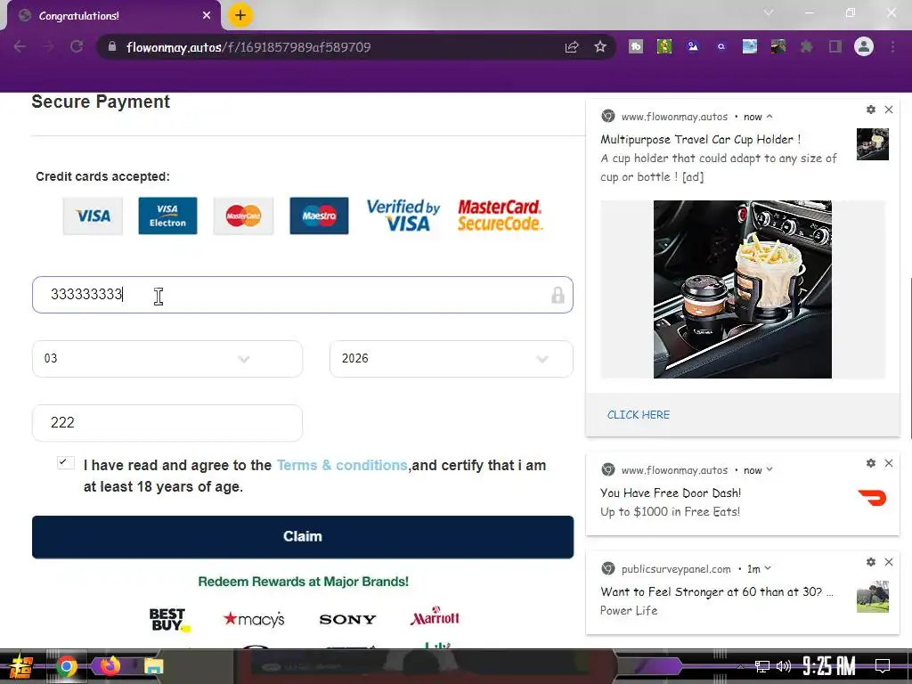Click the site lock icon
Image resolution: width=912 pixels, height=684 pixels.
click(x=112, y=46)
